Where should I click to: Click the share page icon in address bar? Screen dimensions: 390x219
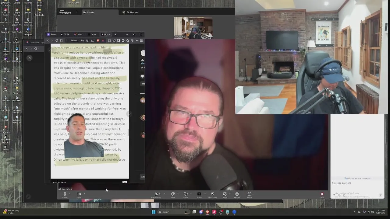pyautogui.click(x=92, y=40)
